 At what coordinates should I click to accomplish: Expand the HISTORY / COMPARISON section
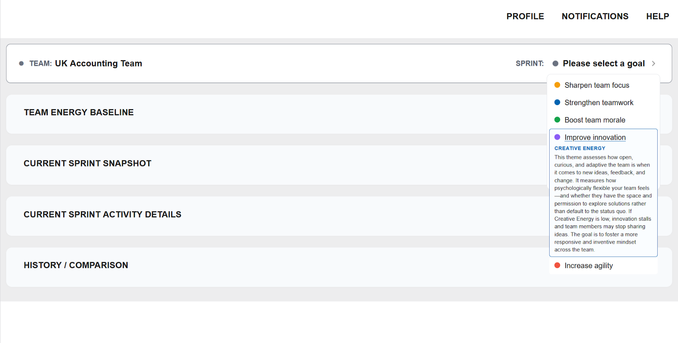tap(76, 265)
